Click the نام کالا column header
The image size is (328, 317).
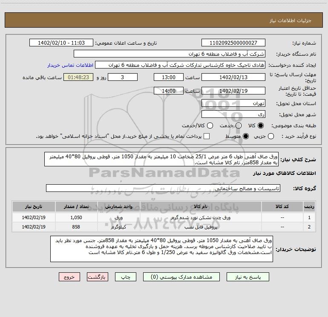(x=201, y=206)
